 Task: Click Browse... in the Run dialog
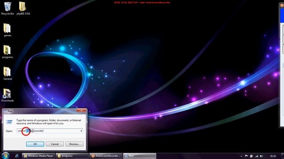(75, 144)
